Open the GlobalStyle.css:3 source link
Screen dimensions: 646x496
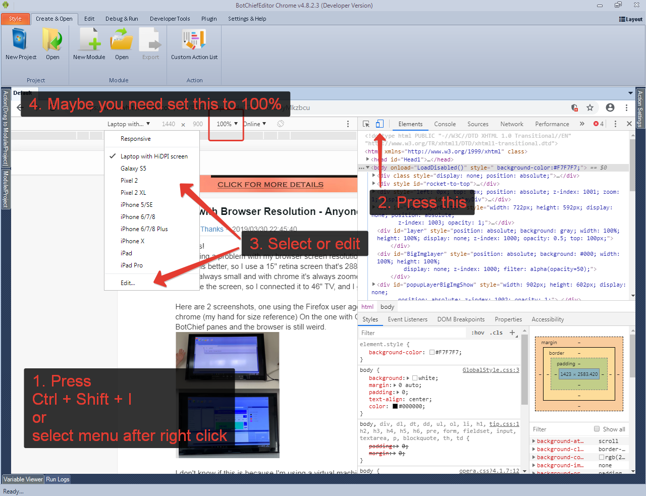491,370
